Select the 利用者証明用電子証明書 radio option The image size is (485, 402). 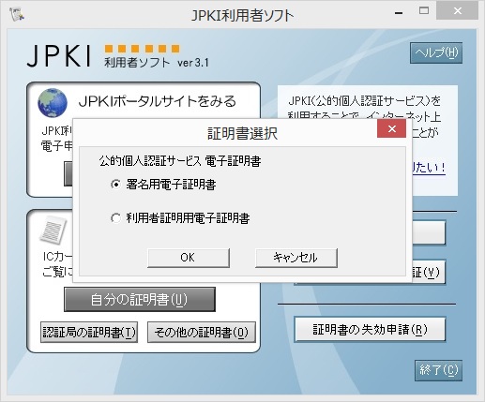[x=116, y=218]
